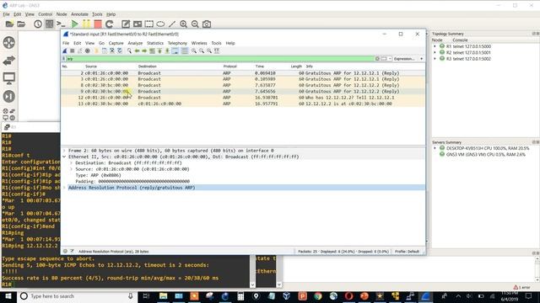Select packet 13 '12.12.12.2 is at' row
540x303 pixels.
pyautogui.click(x=243, y=104)
